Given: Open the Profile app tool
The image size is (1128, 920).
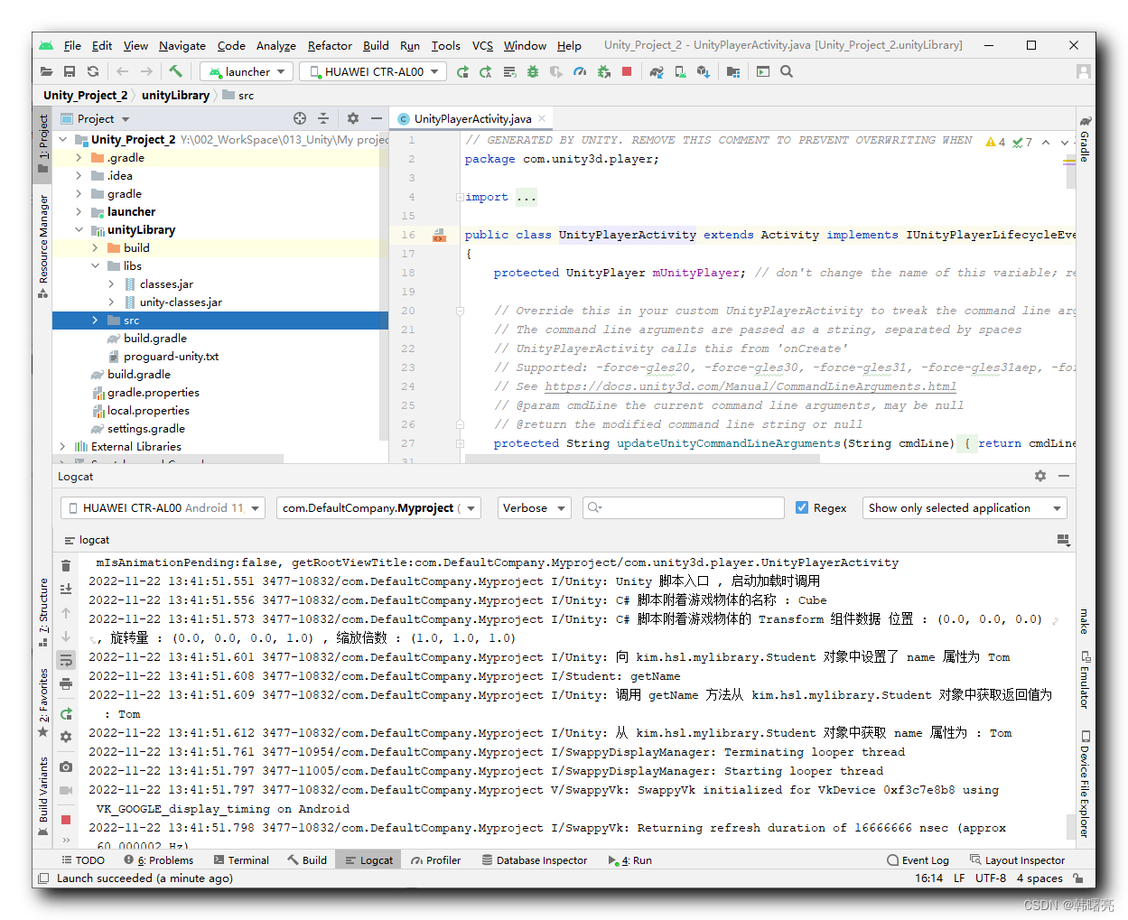Looking at the screenshot, I should [x=579, y=70].
